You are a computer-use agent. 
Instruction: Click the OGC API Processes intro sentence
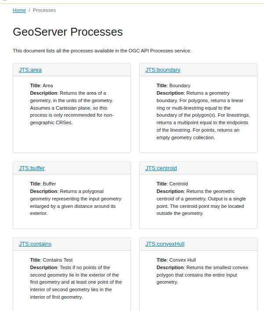pos(102,51)
